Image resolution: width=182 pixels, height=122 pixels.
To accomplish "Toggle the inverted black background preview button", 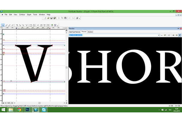I will [x=180, y=35].
